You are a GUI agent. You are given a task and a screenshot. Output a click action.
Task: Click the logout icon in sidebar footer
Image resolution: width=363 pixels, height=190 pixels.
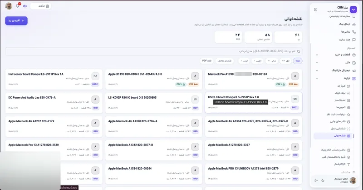coord(316,180)
